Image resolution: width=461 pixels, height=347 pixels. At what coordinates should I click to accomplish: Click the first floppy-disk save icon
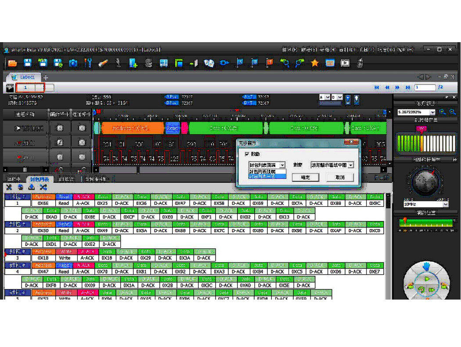pos(28,63)
